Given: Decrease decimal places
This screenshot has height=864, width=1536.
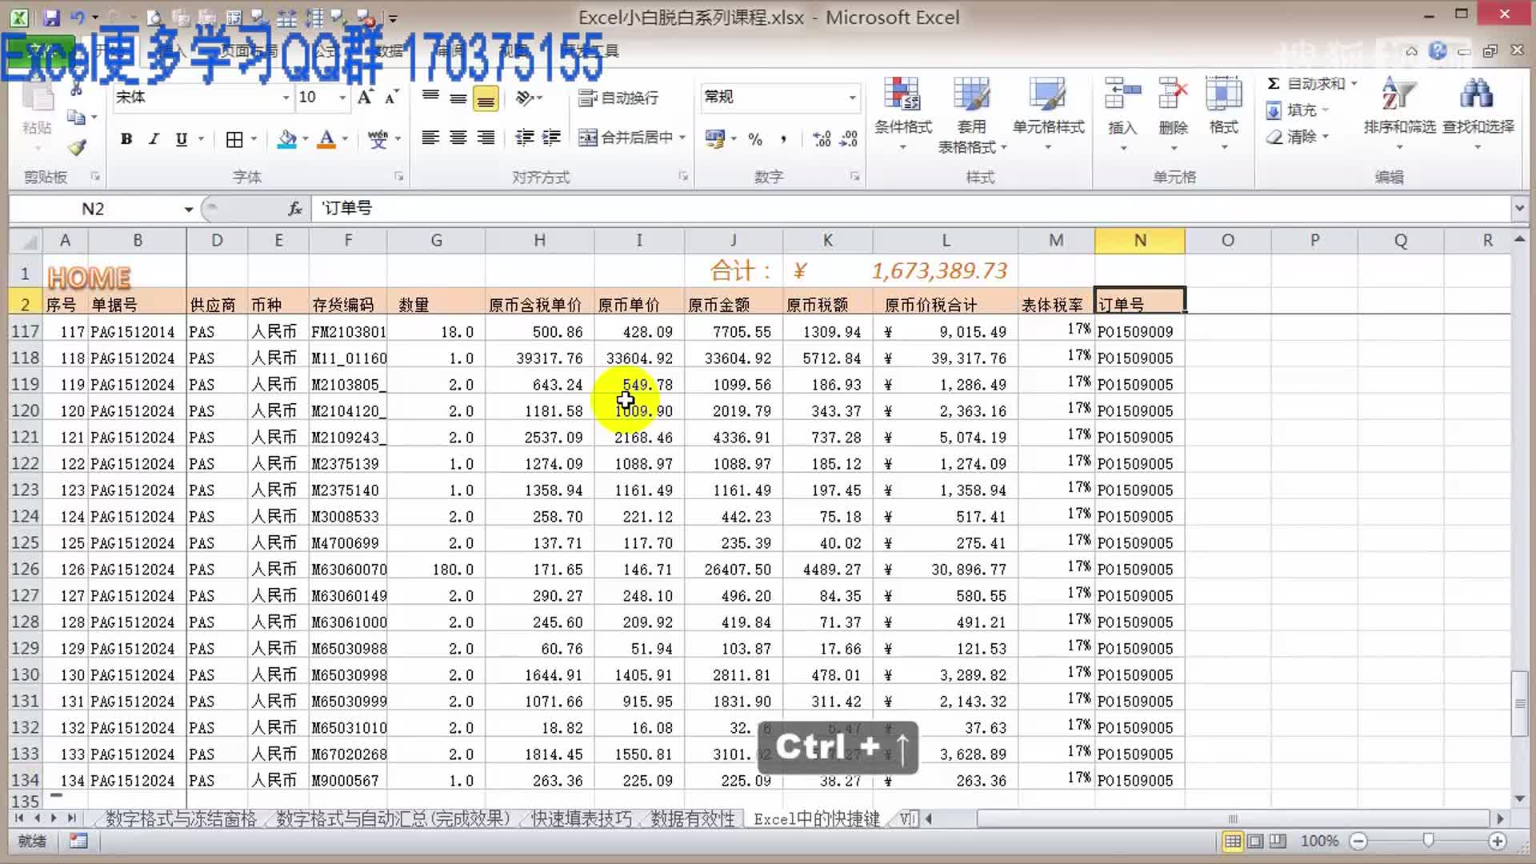Looking at the screenshot, I should [849, 139].
